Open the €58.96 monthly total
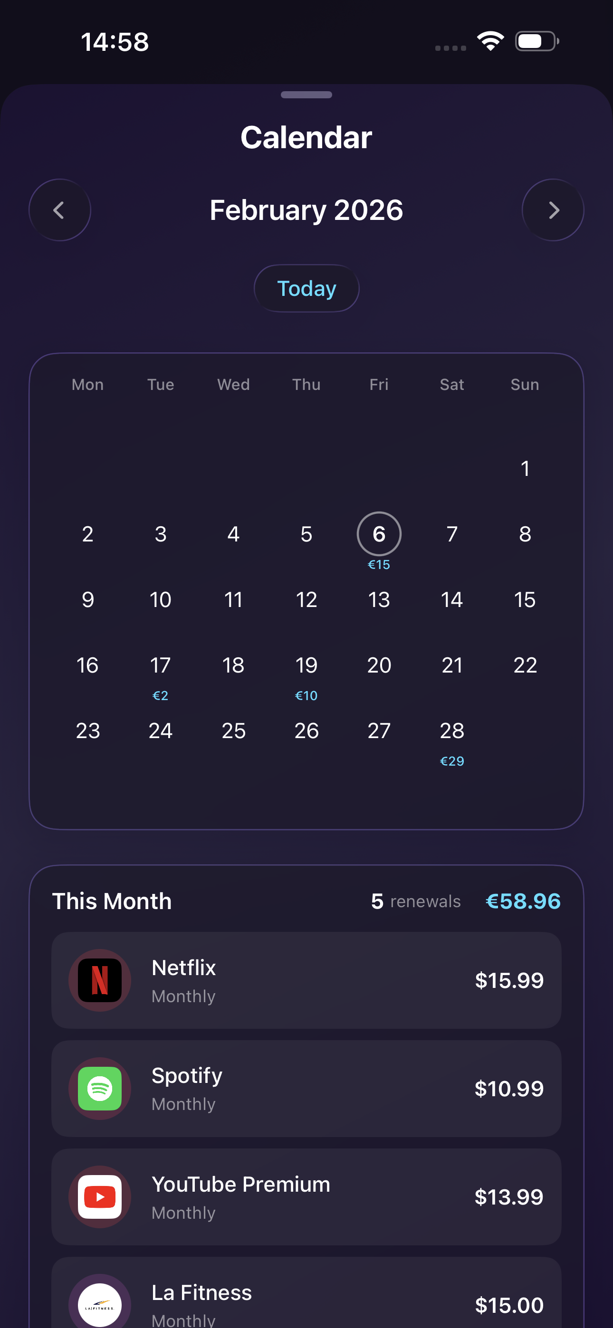 (522, 901)
